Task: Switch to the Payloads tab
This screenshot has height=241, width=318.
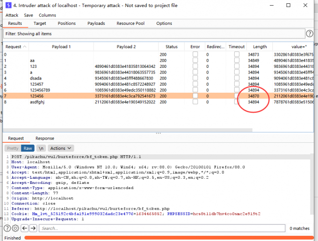Action: pyautogui.click(x=96, y=23)
